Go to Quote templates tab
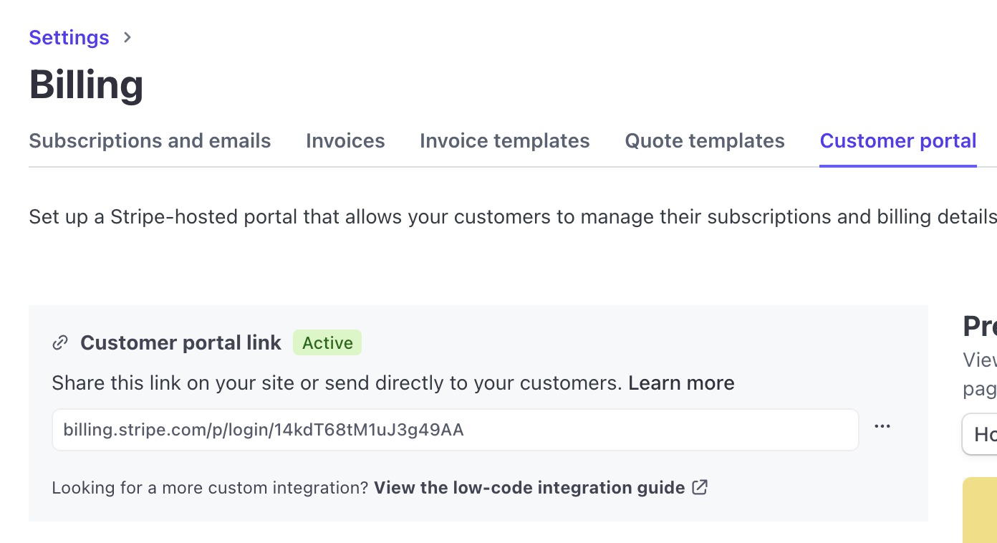This screenshot has height=543, width=997. point(705,141)
